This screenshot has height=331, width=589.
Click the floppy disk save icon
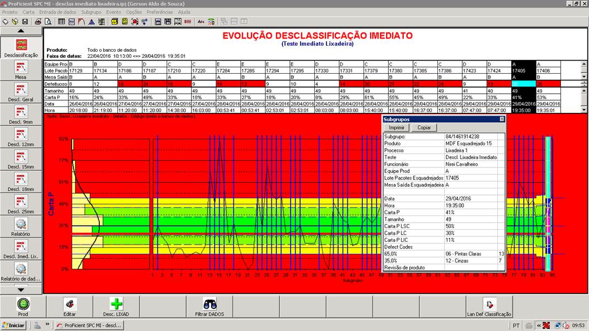point(25,22)
